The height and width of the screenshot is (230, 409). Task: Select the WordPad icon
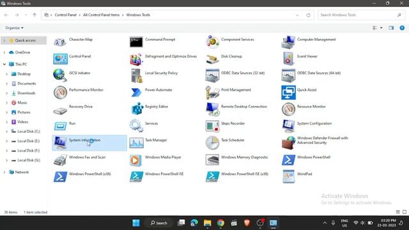pyautogui.click(x=288, y=176)
